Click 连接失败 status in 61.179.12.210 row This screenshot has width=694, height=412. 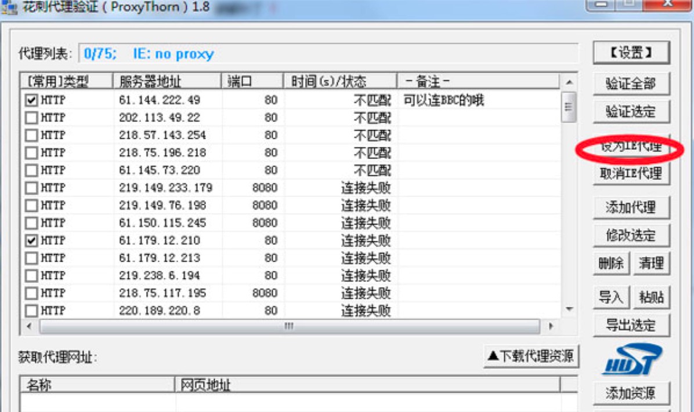pyautogui.click(x=366, y=240)
